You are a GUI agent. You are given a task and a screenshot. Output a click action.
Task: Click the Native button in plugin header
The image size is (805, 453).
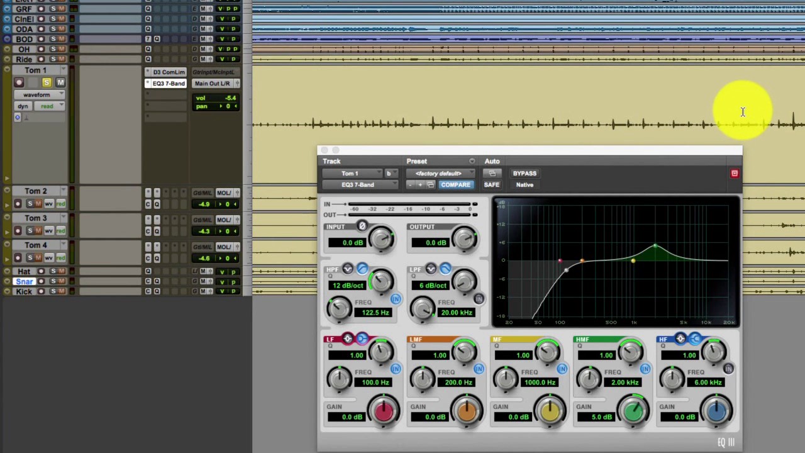click(x=525, y=185)
